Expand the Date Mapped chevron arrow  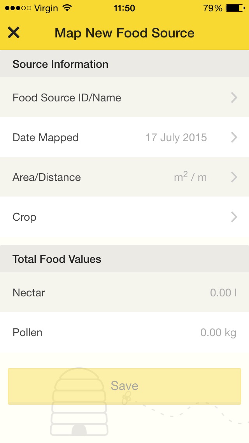pos(234,137)
